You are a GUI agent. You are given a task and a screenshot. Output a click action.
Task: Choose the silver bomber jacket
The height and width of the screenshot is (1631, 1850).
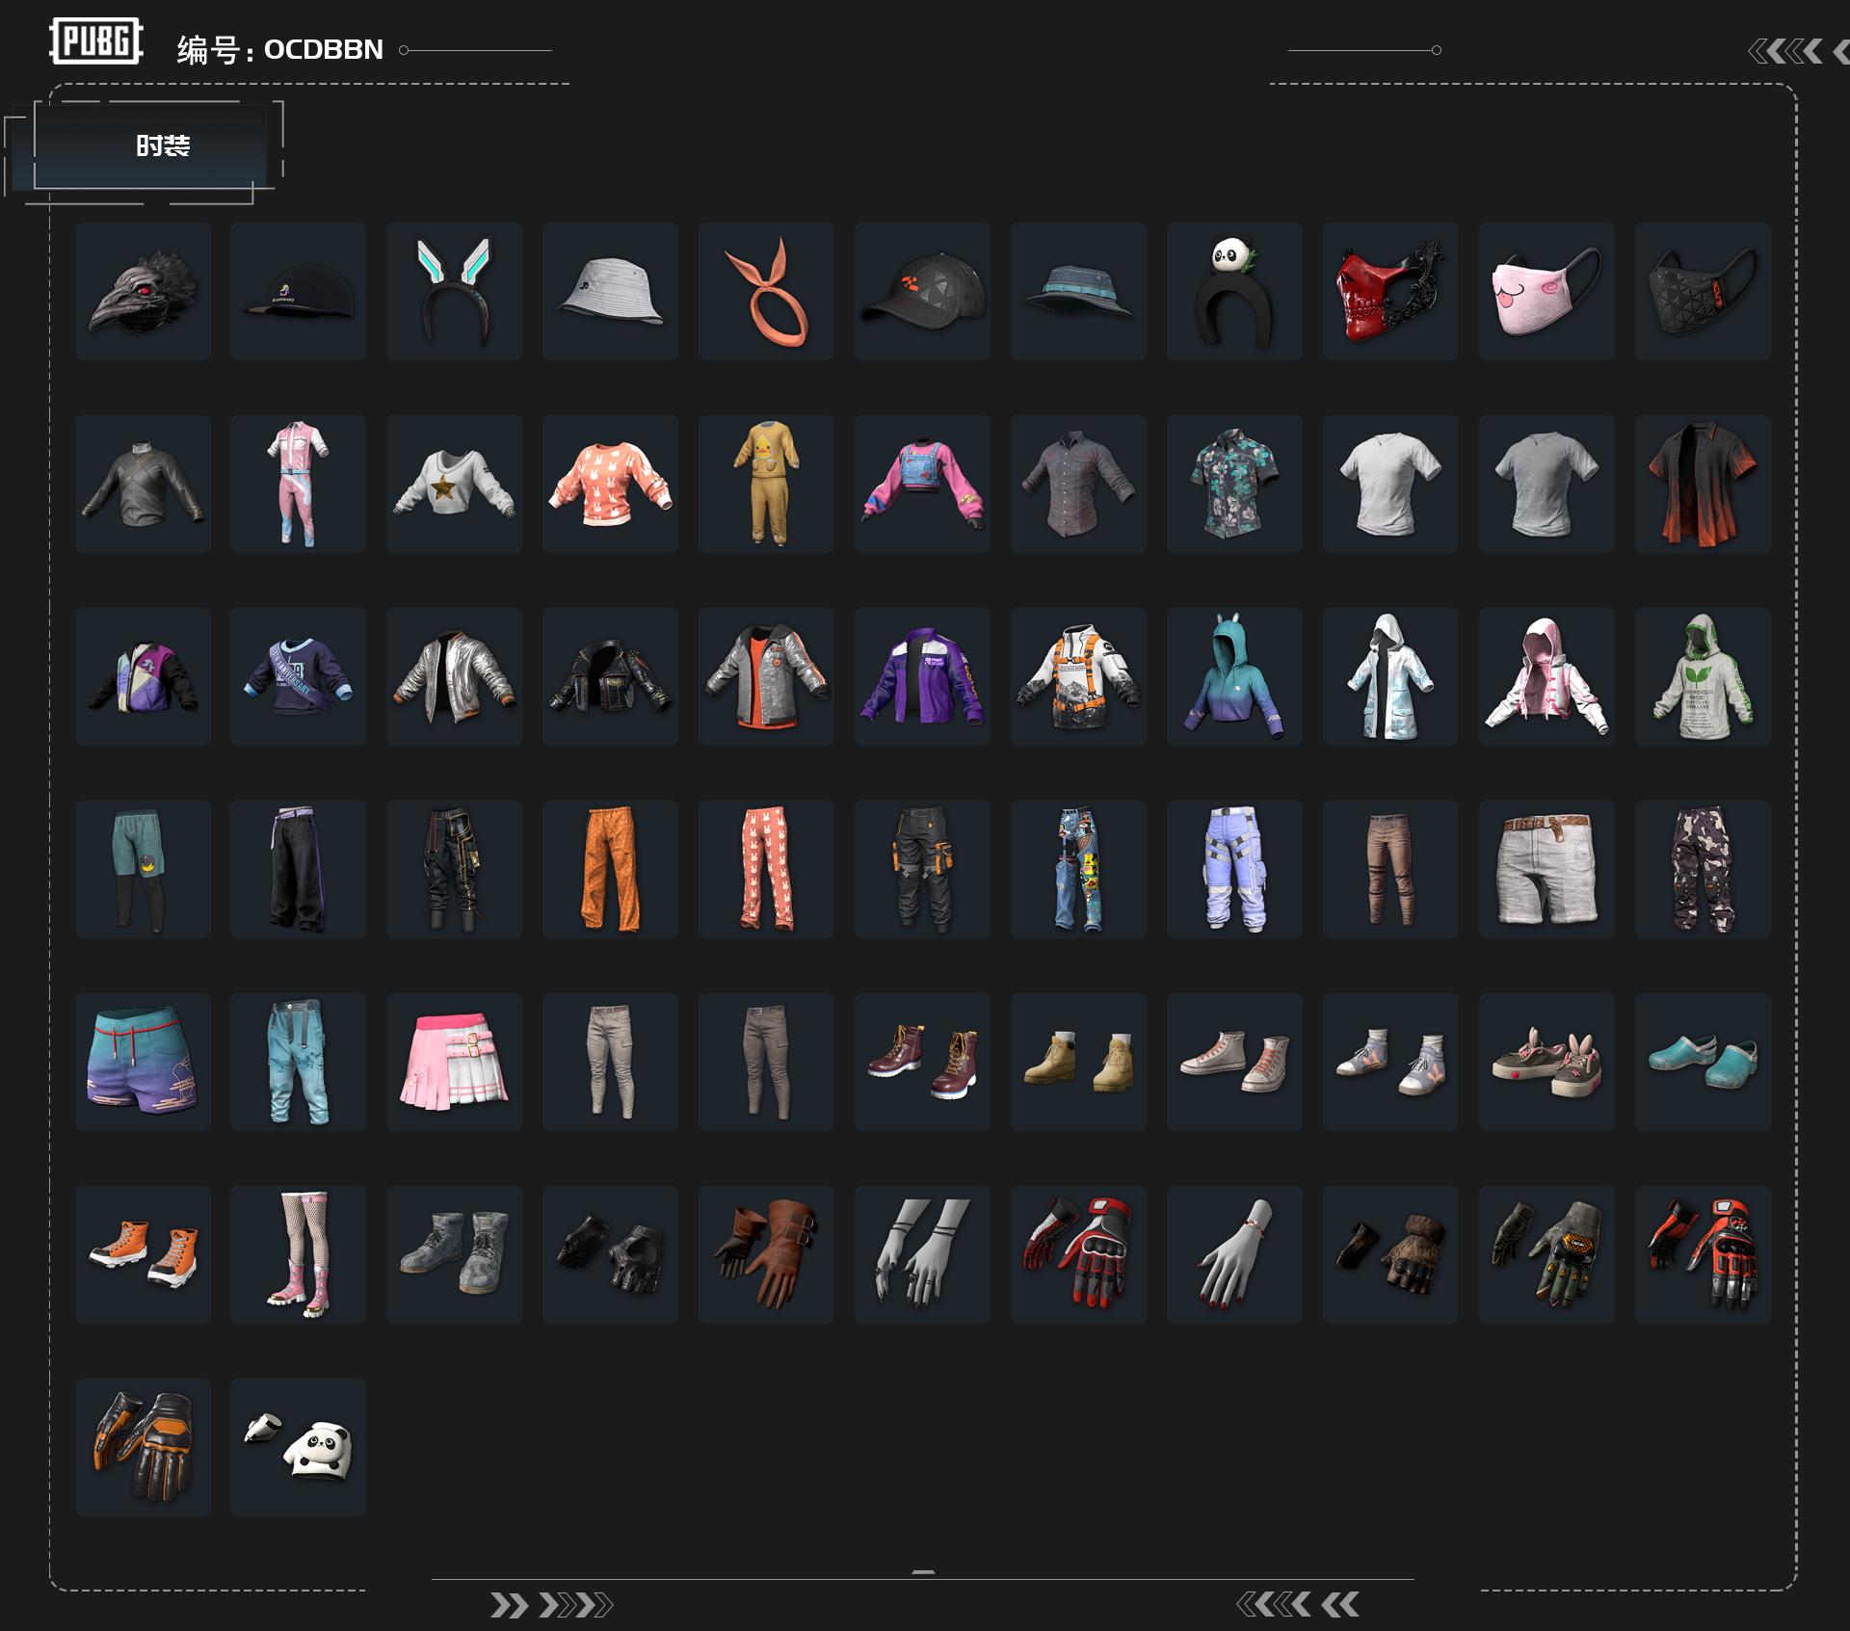(x=454, y=676)
